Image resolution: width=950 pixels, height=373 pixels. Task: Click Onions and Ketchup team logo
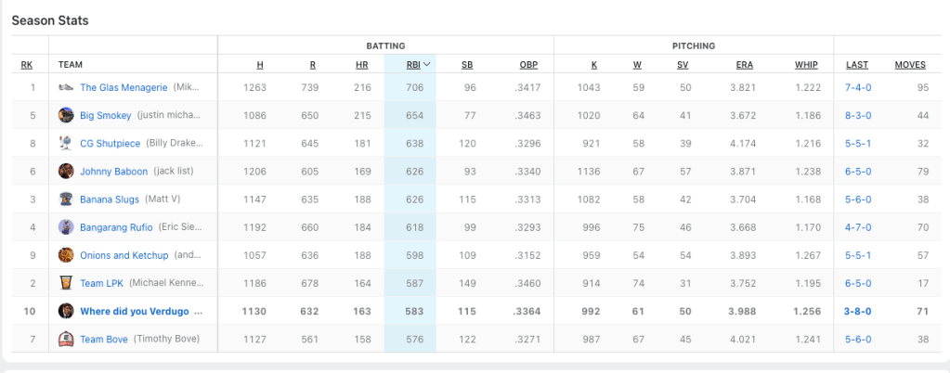coord(66,255)
